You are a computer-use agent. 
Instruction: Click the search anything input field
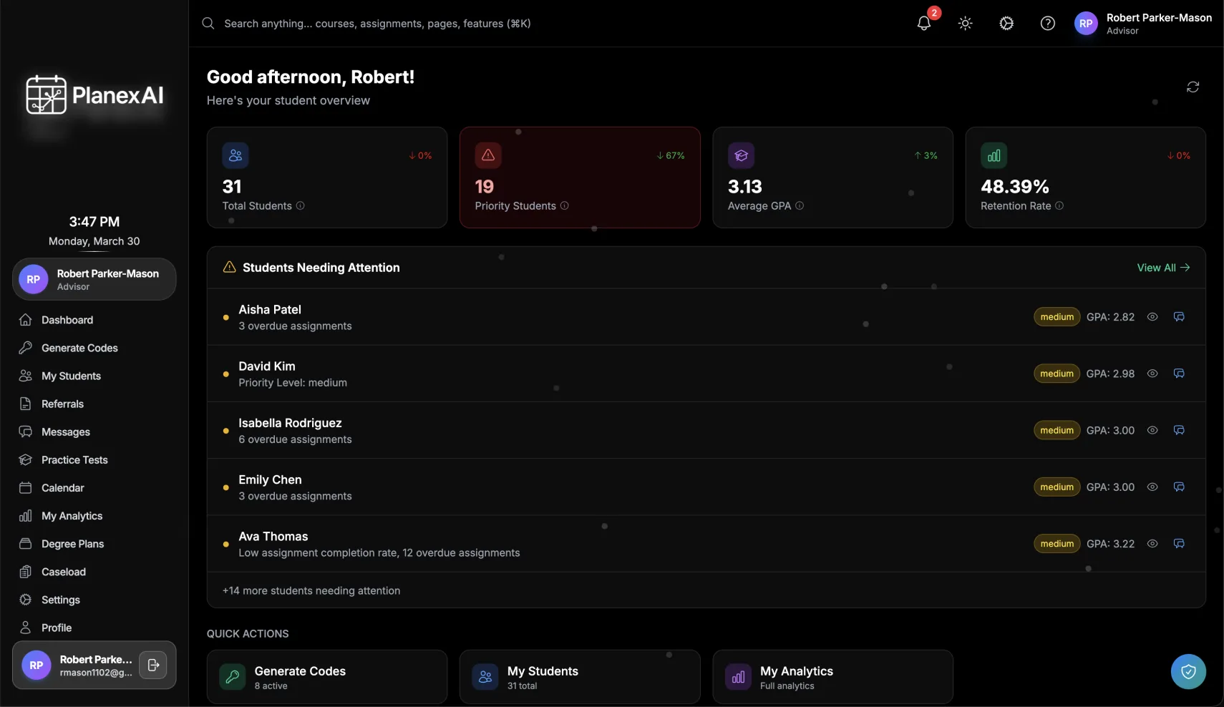(377, 24)
